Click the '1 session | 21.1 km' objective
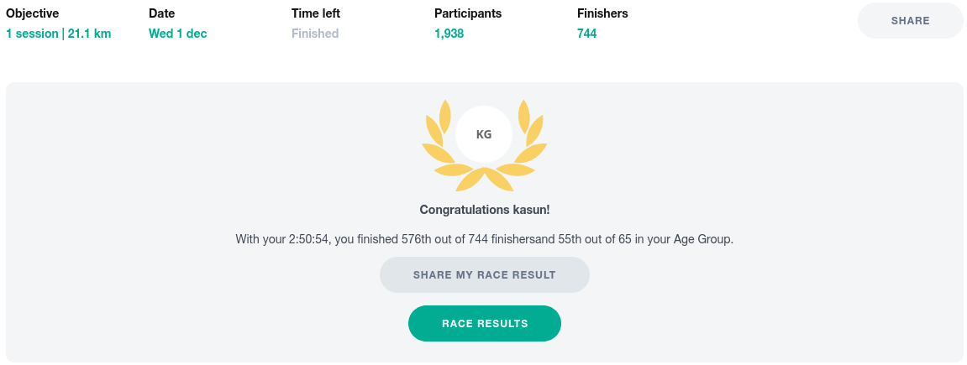Image resolution: width=967 pixels, height=365 pixels. point(58,34)
